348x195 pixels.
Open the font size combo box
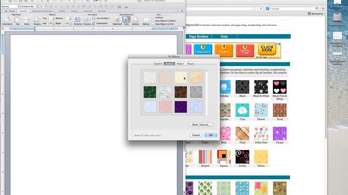point(42,6)
